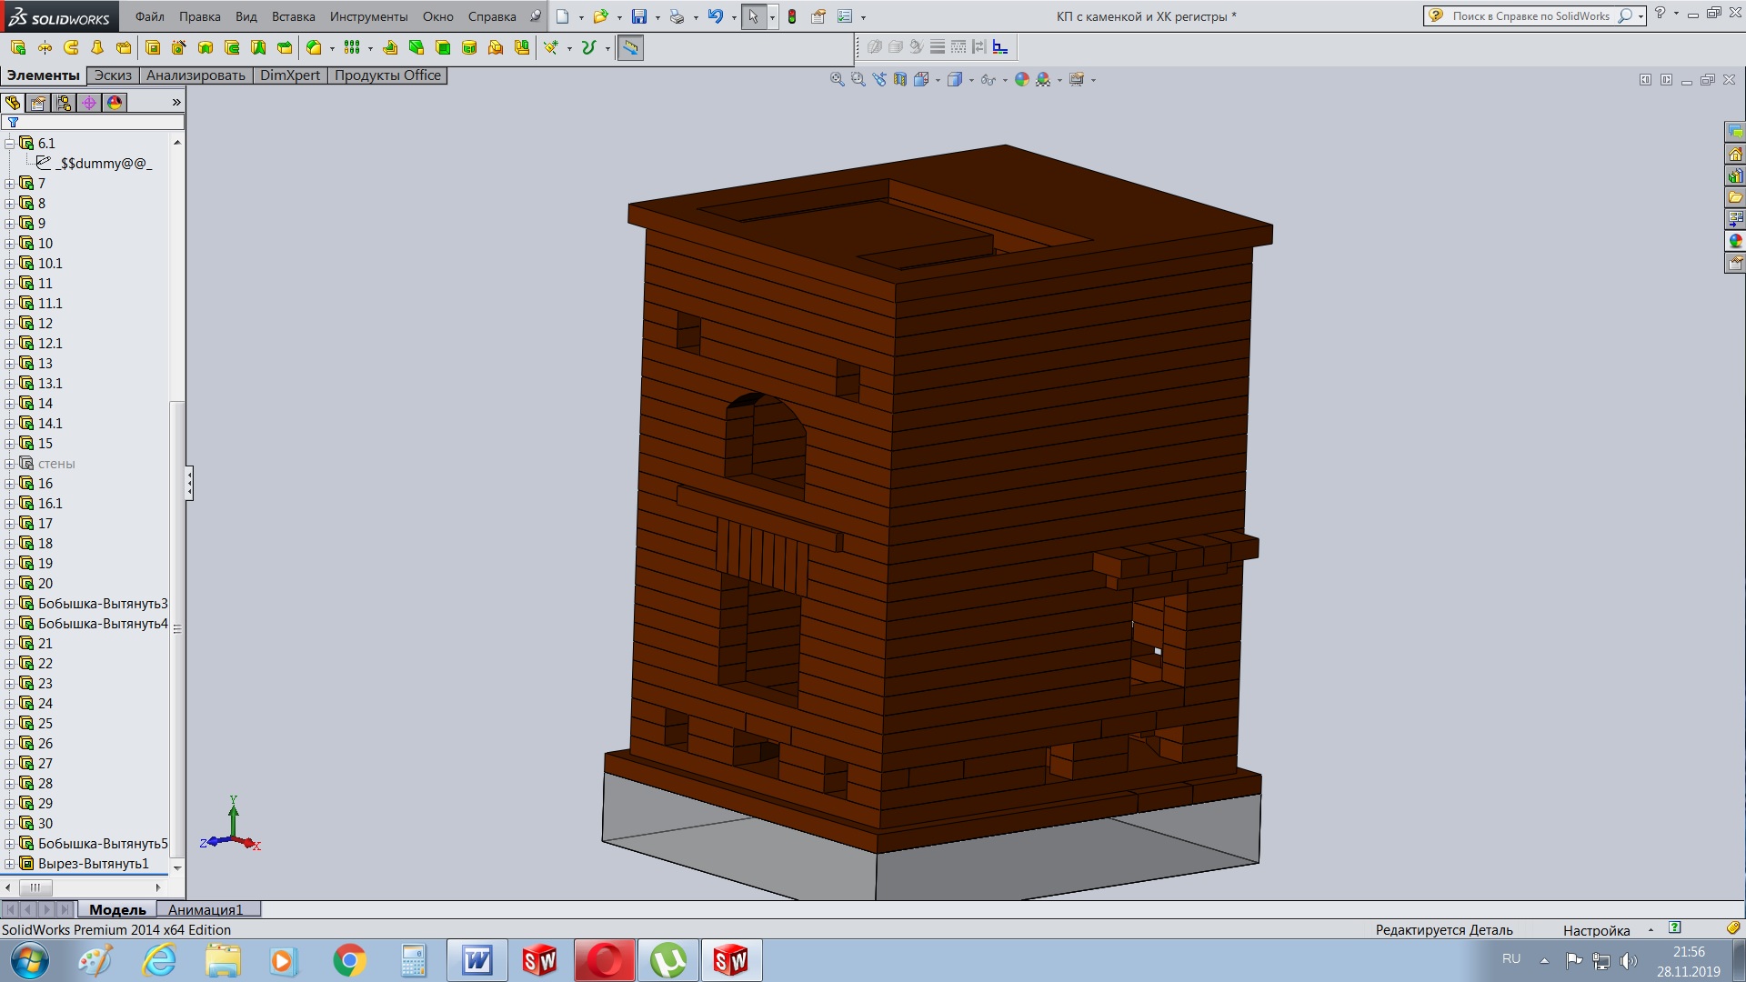The height and width of the screenshot is (982, 1746).
Task: Expand feature 10.1 in the tree
Action: [10, 264]
